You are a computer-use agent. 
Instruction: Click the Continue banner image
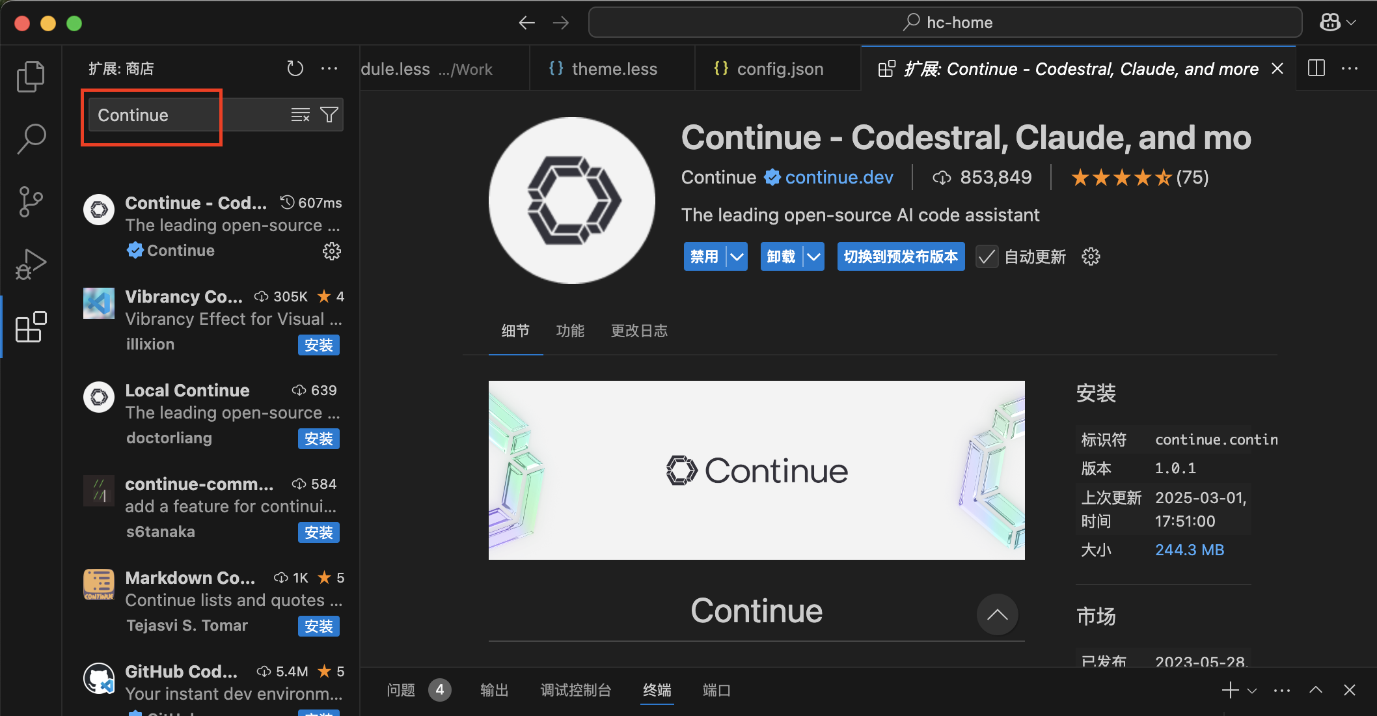point(756,470)
